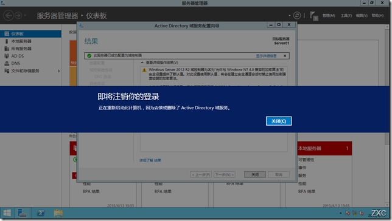Viewport: 392px width, 221px height.
Task: Select 仪表板 in the sidebar
Action: pyautogui.click(x=30, y=33)
